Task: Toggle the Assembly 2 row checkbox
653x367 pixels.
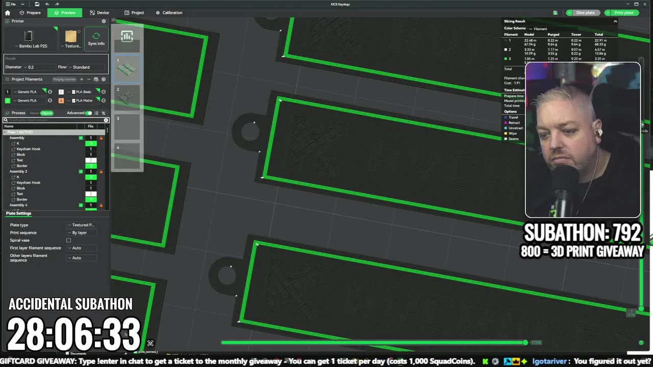Action: 81,171
